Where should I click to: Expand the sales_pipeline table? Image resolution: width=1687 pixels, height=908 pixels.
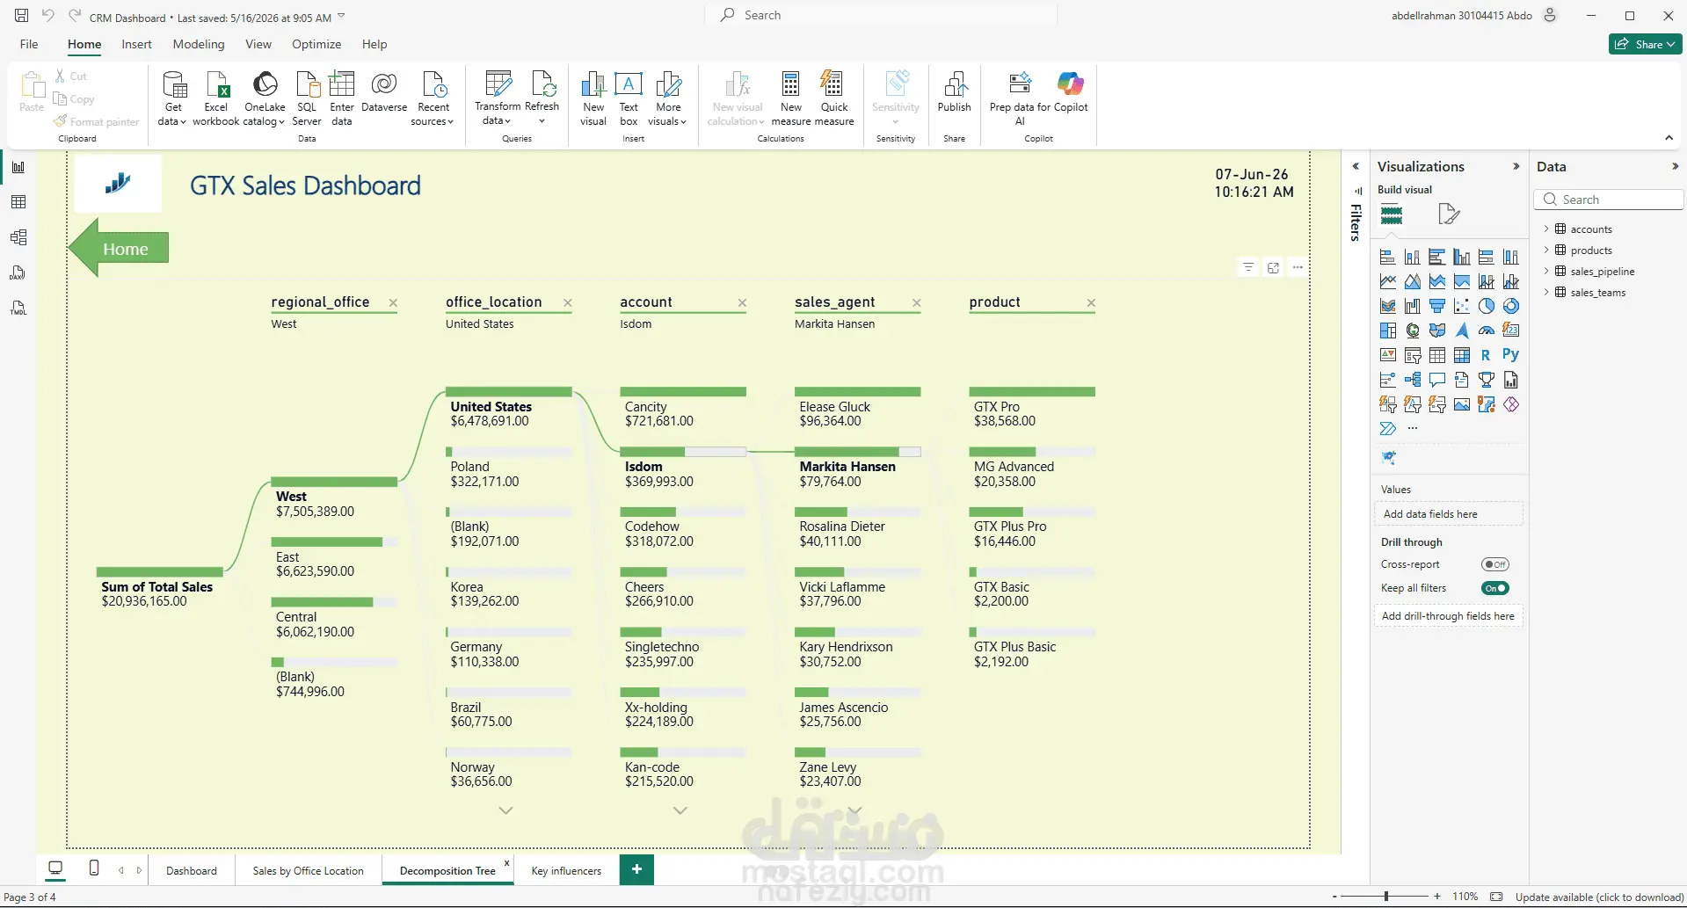(1546, 271)
